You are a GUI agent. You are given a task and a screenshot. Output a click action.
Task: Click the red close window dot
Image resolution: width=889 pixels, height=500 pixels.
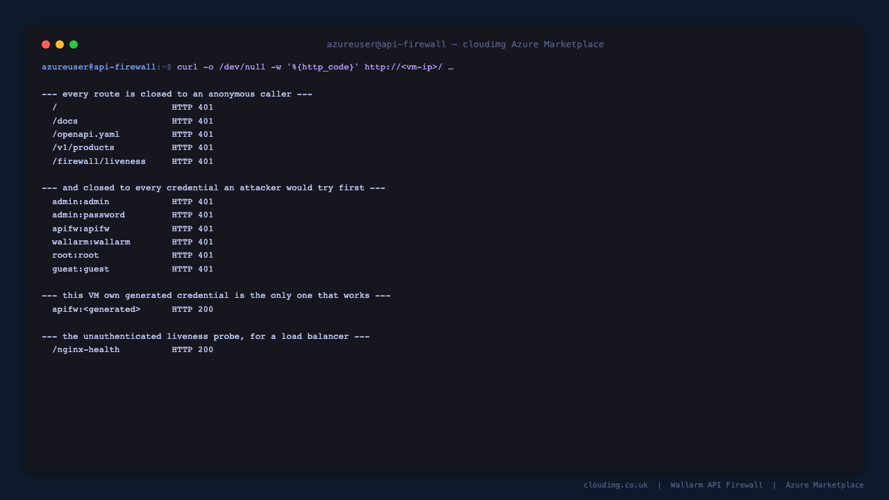pos(46,44)
